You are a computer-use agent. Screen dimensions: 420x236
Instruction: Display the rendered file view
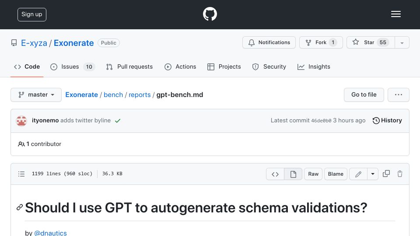(293, 174)
